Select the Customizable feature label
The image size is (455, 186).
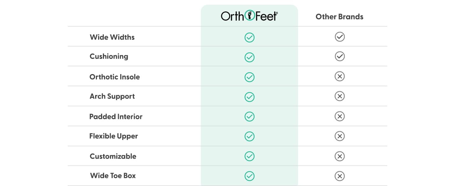coord(113,156)
